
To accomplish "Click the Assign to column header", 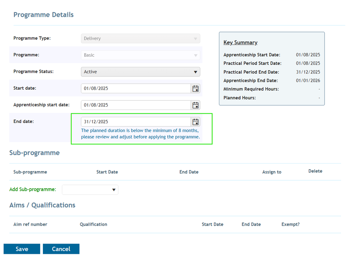I will [272, 172].
